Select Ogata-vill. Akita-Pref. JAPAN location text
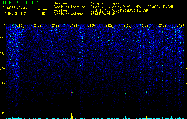Screen dimensions: 187x119 click(133, 7)
